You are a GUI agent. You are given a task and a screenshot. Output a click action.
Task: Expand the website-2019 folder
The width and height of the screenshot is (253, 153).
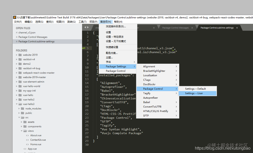click(x=17, y=55)
